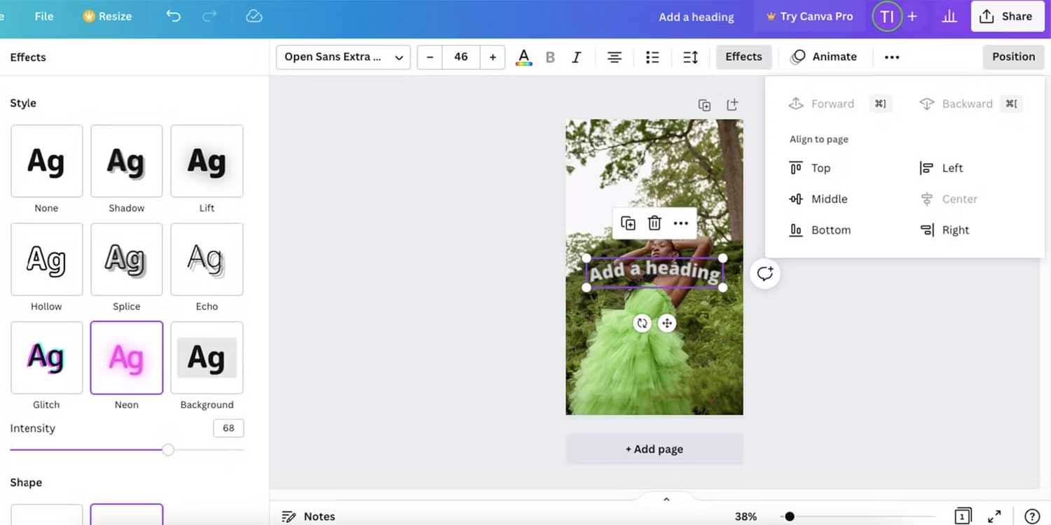Viewport: 1051px width, 525px height.
Task: Add a comment on the heading
Action: [764, 273]
